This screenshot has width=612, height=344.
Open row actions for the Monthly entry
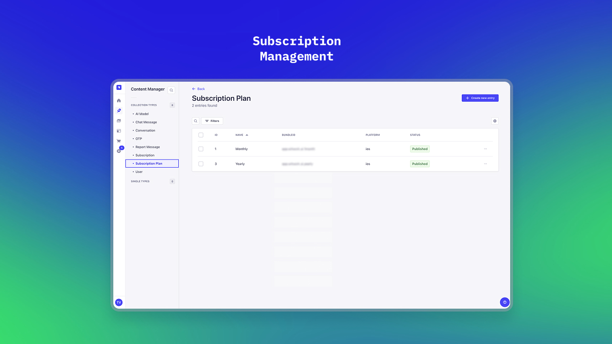[x=485, y=149]
